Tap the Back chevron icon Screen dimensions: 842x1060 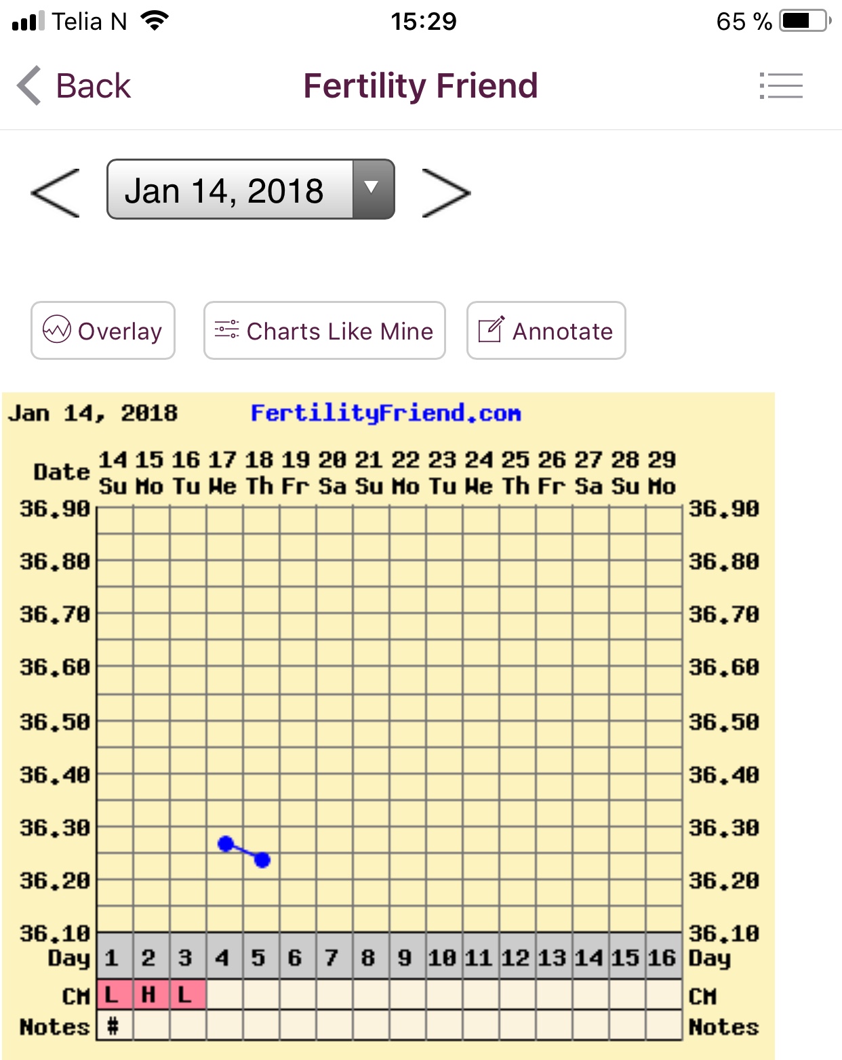29,86
